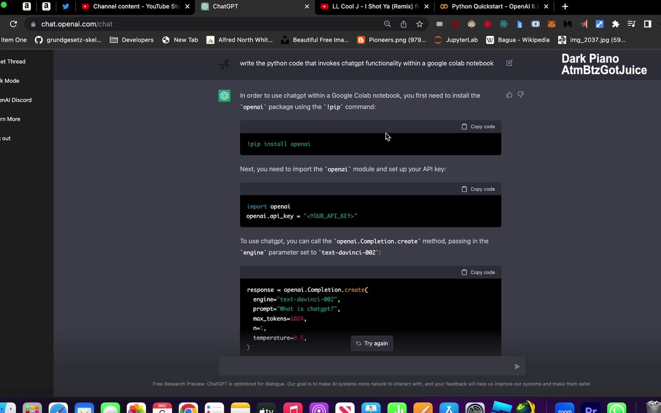Click the blue diagonal arrow extension
This screenshot has height=413, width=661.
point(600,24)
